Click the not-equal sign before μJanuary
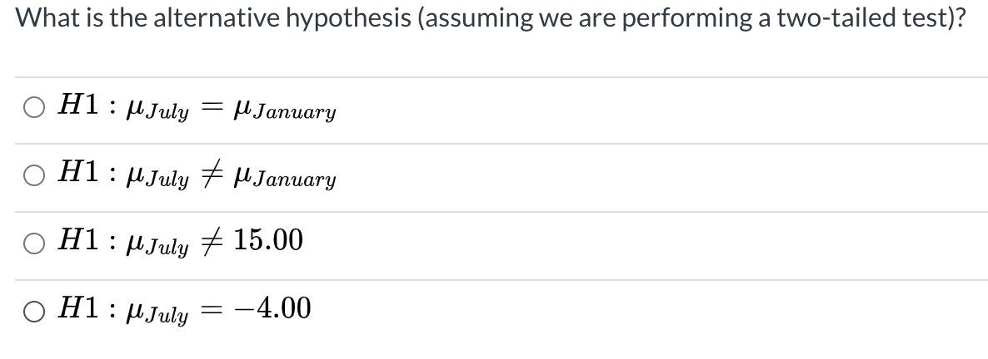Viewport: 988px width, 359px height. tap(213, 177)
